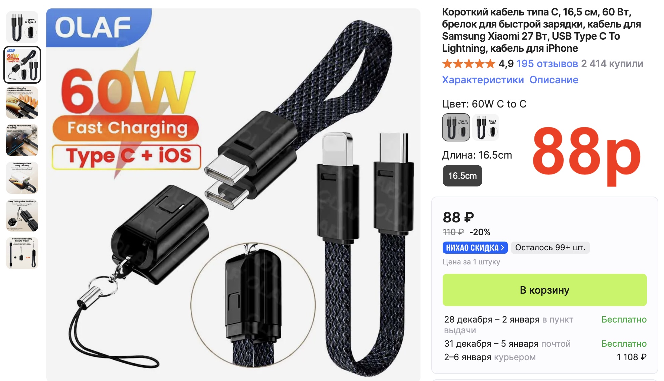Select the 60W Fast Charging thumbnail
Screen dimensions: 664x381
click(x=22, y=65)
